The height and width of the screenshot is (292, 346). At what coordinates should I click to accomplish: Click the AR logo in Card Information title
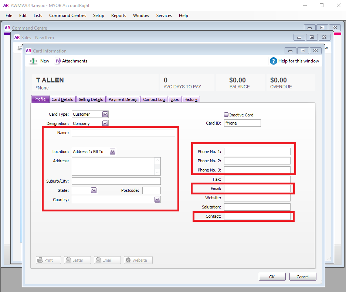pyautogui.click(x=28, y=51)
